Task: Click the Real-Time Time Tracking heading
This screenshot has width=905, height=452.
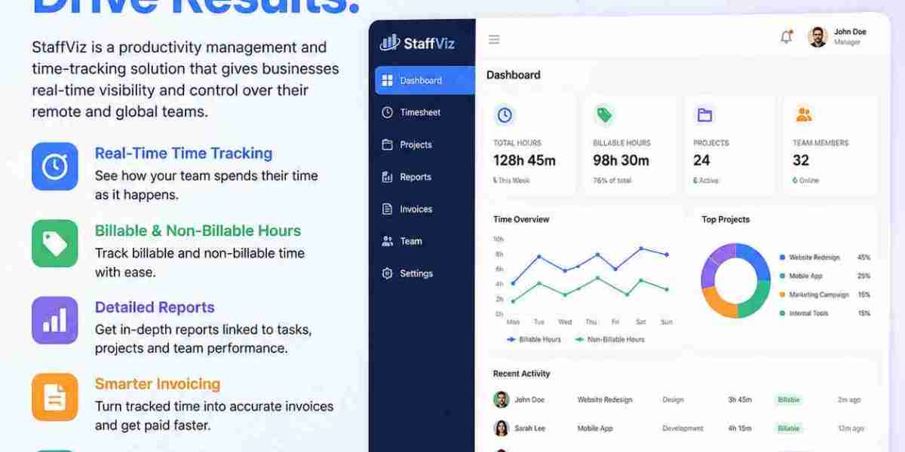Action: point(183,153)
